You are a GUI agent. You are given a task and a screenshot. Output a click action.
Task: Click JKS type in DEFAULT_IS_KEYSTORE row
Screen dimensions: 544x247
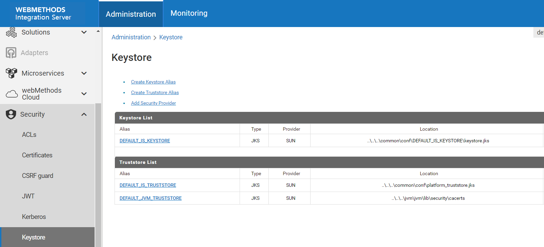tap(255, 141)
